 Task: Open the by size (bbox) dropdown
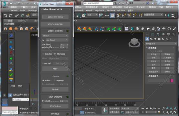click(57, 40)
